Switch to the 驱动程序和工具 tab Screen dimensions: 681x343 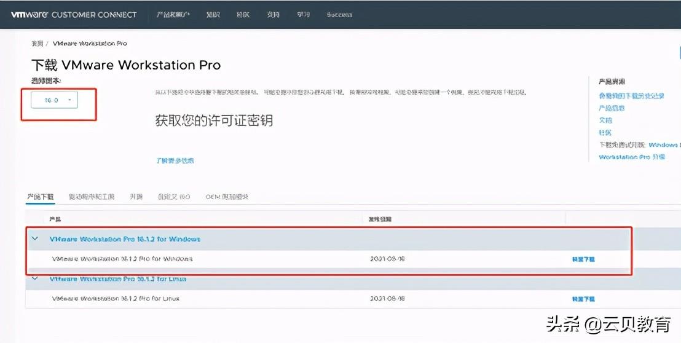[92, 197]
